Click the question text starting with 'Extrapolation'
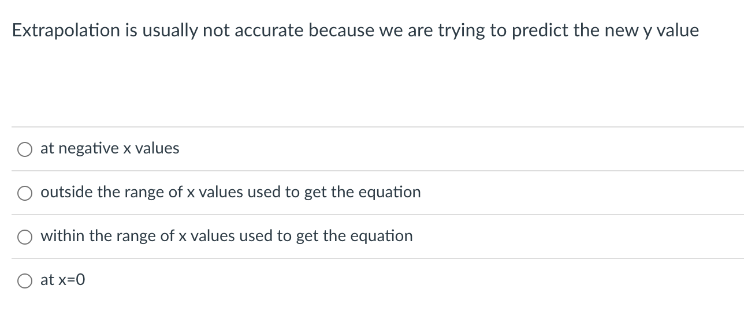 tap(355, 31)
